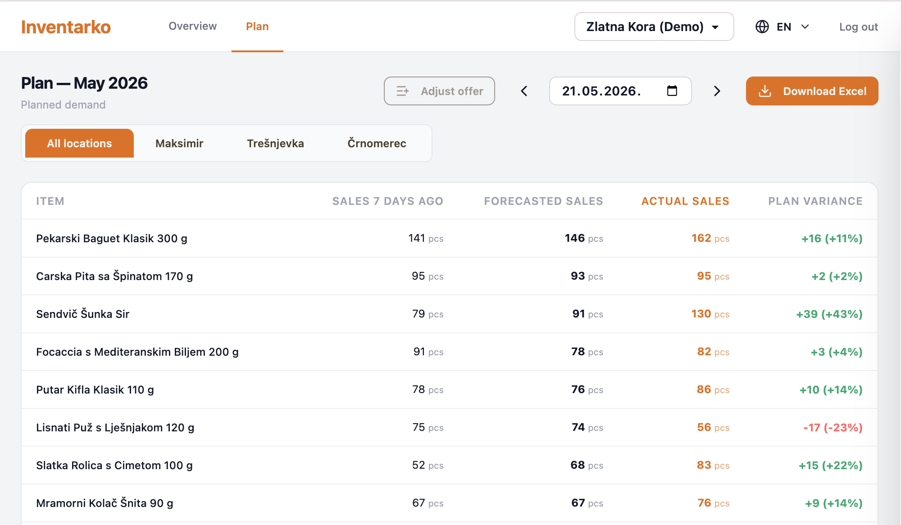Select the All locations filter
Screen dimensions: 901x525
[x=79, y=143]
